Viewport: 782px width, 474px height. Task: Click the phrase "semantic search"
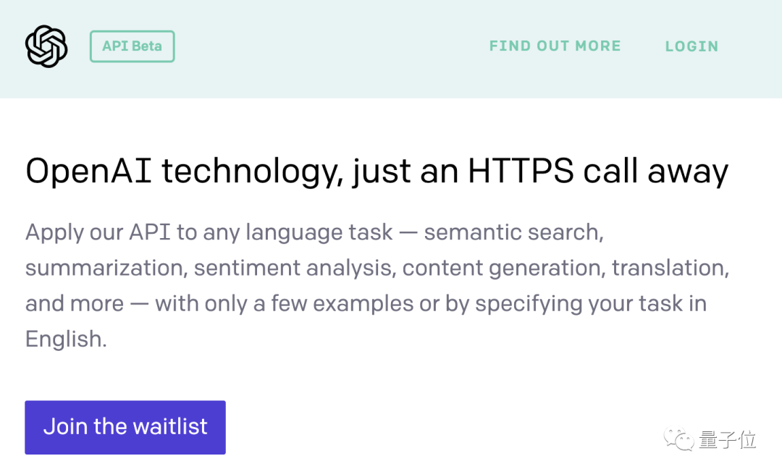(x=512, y=232)
